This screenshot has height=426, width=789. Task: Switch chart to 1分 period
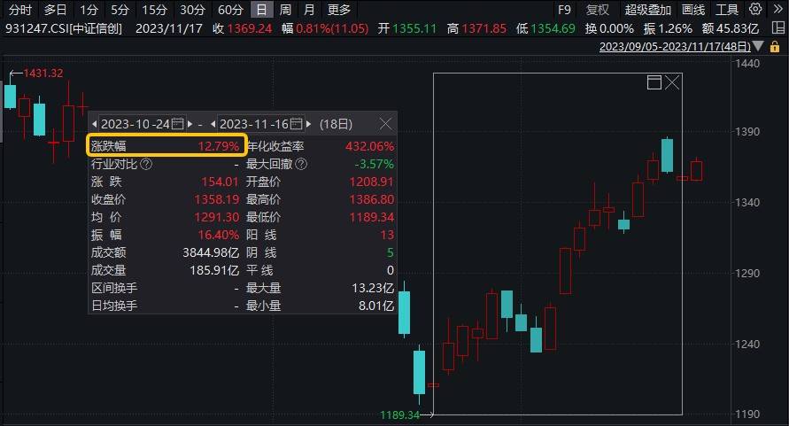coord(89,10)
